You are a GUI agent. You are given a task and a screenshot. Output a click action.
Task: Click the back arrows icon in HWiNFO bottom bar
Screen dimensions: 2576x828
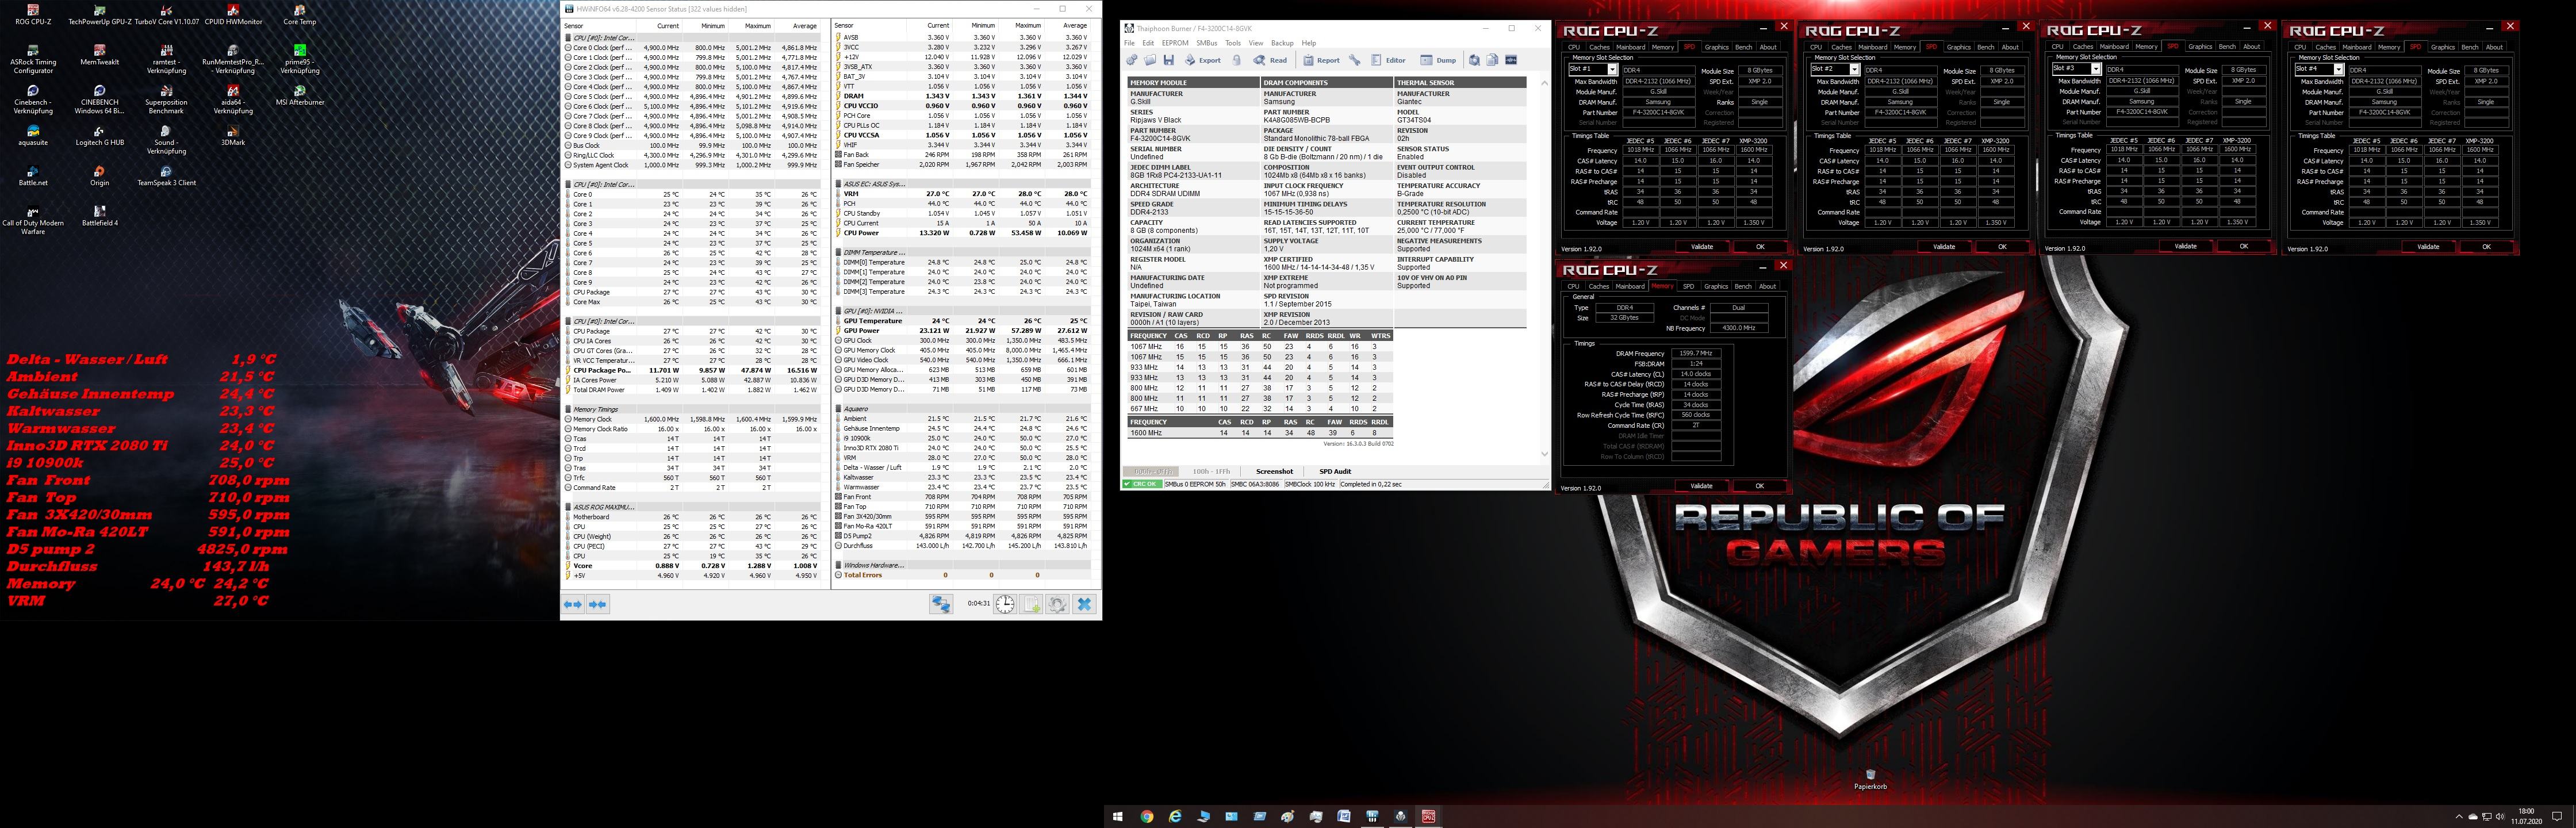[572, 604]
